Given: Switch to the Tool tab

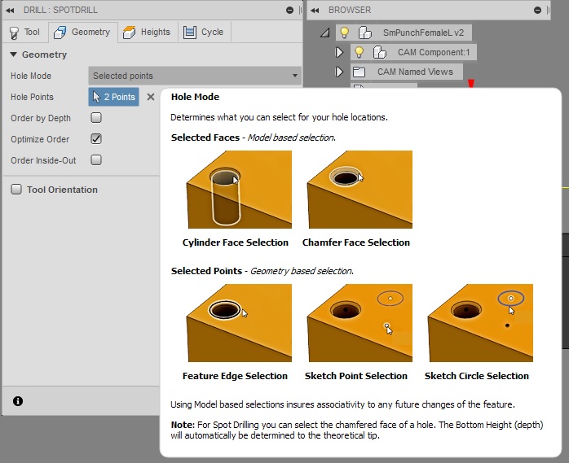Looking at the screenshot, I should coord(24,33).
